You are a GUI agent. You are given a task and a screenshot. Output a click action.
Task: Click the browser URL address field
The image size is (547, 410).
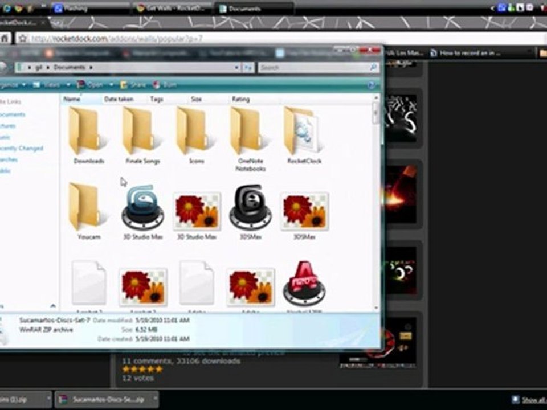tap(279, 38)
